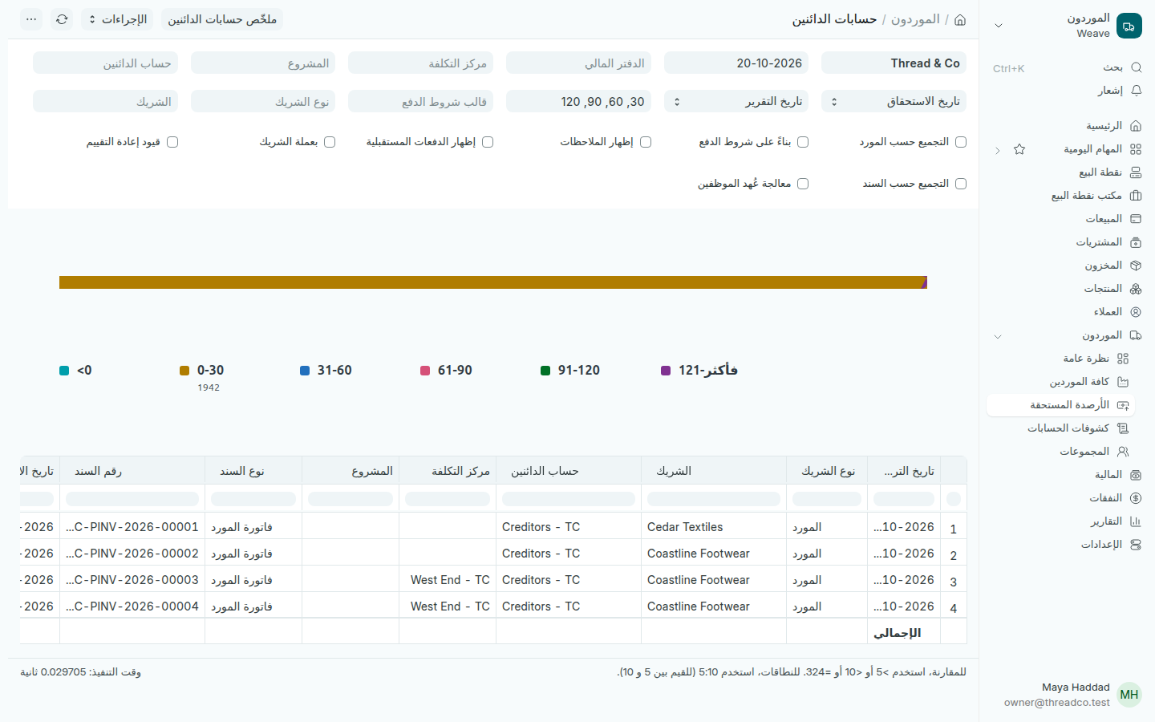Select the row checkbox in table header filter
Viewport: 1155px width, 722px height.
tap(954, 499)
